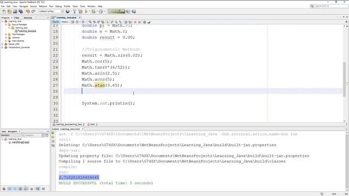Click the Find Selection magnifier icon in editor toolbar
The image size is (349, 196).
(x=90, y=22)
